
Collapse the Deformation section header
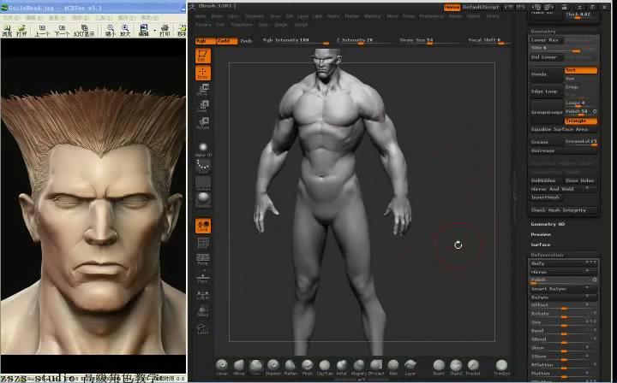547,255
